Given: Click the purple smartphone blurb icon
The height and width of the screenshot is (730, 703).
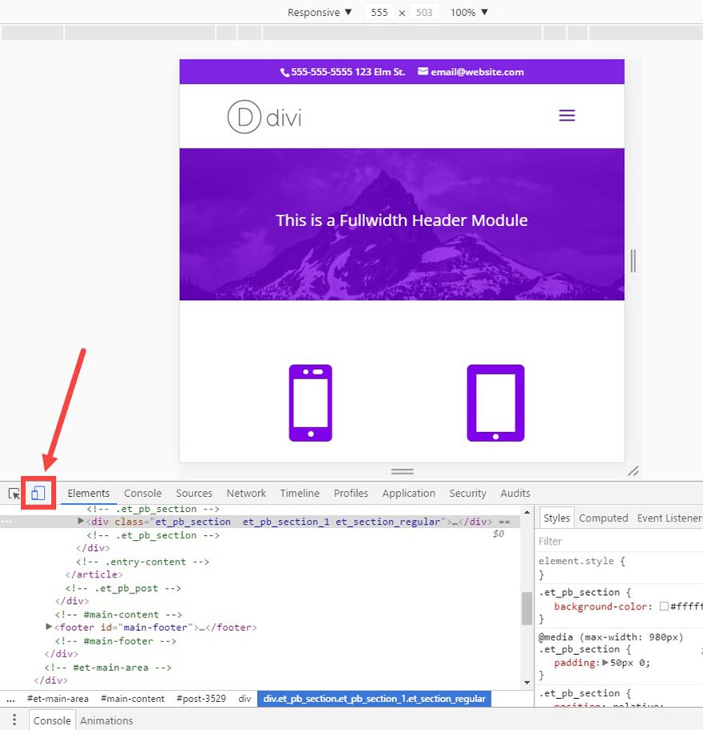Looking at the screenshot, I should pos(311,403).
